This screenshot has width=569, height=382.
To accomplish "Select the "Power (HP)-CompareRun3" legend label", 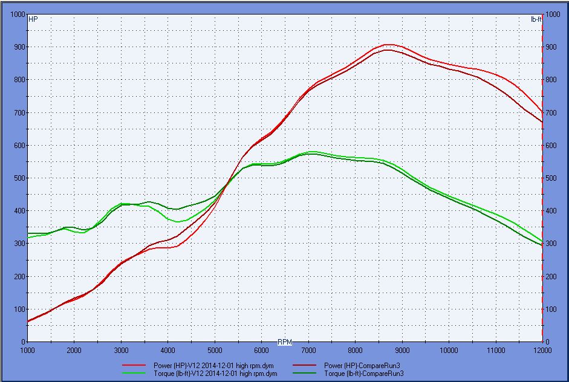I will [363, 366].
